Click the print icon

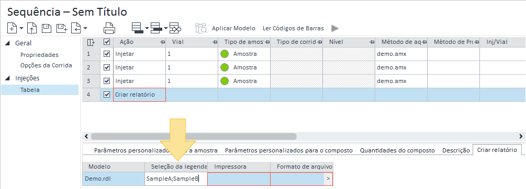coord(109,28)
